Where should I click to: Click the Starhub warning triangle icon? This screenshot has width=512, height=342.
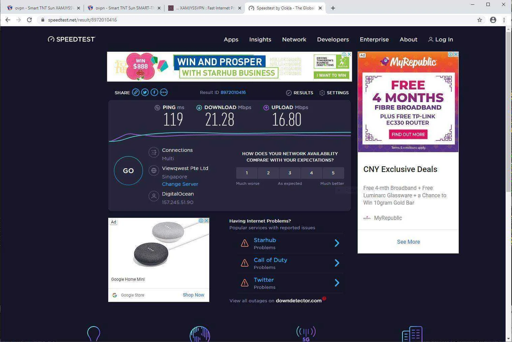click(x=245, y=243)
